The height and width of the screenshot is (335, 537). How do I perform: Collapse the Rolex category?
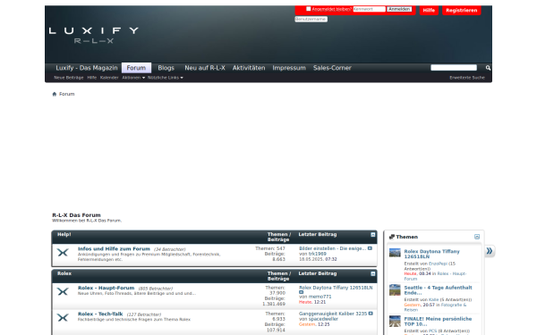coord(373,274)
